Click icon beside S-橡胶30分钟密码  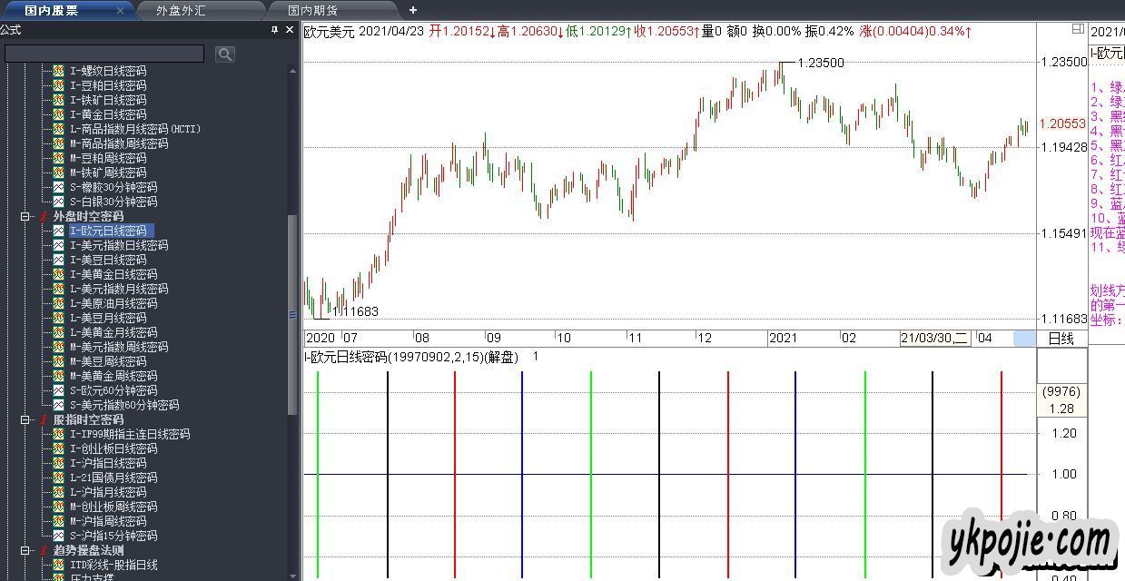(58, 187)
